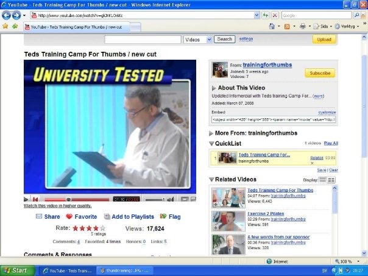Switch Related Videos to list display
The image size is (368, 276).
point(323,180)
